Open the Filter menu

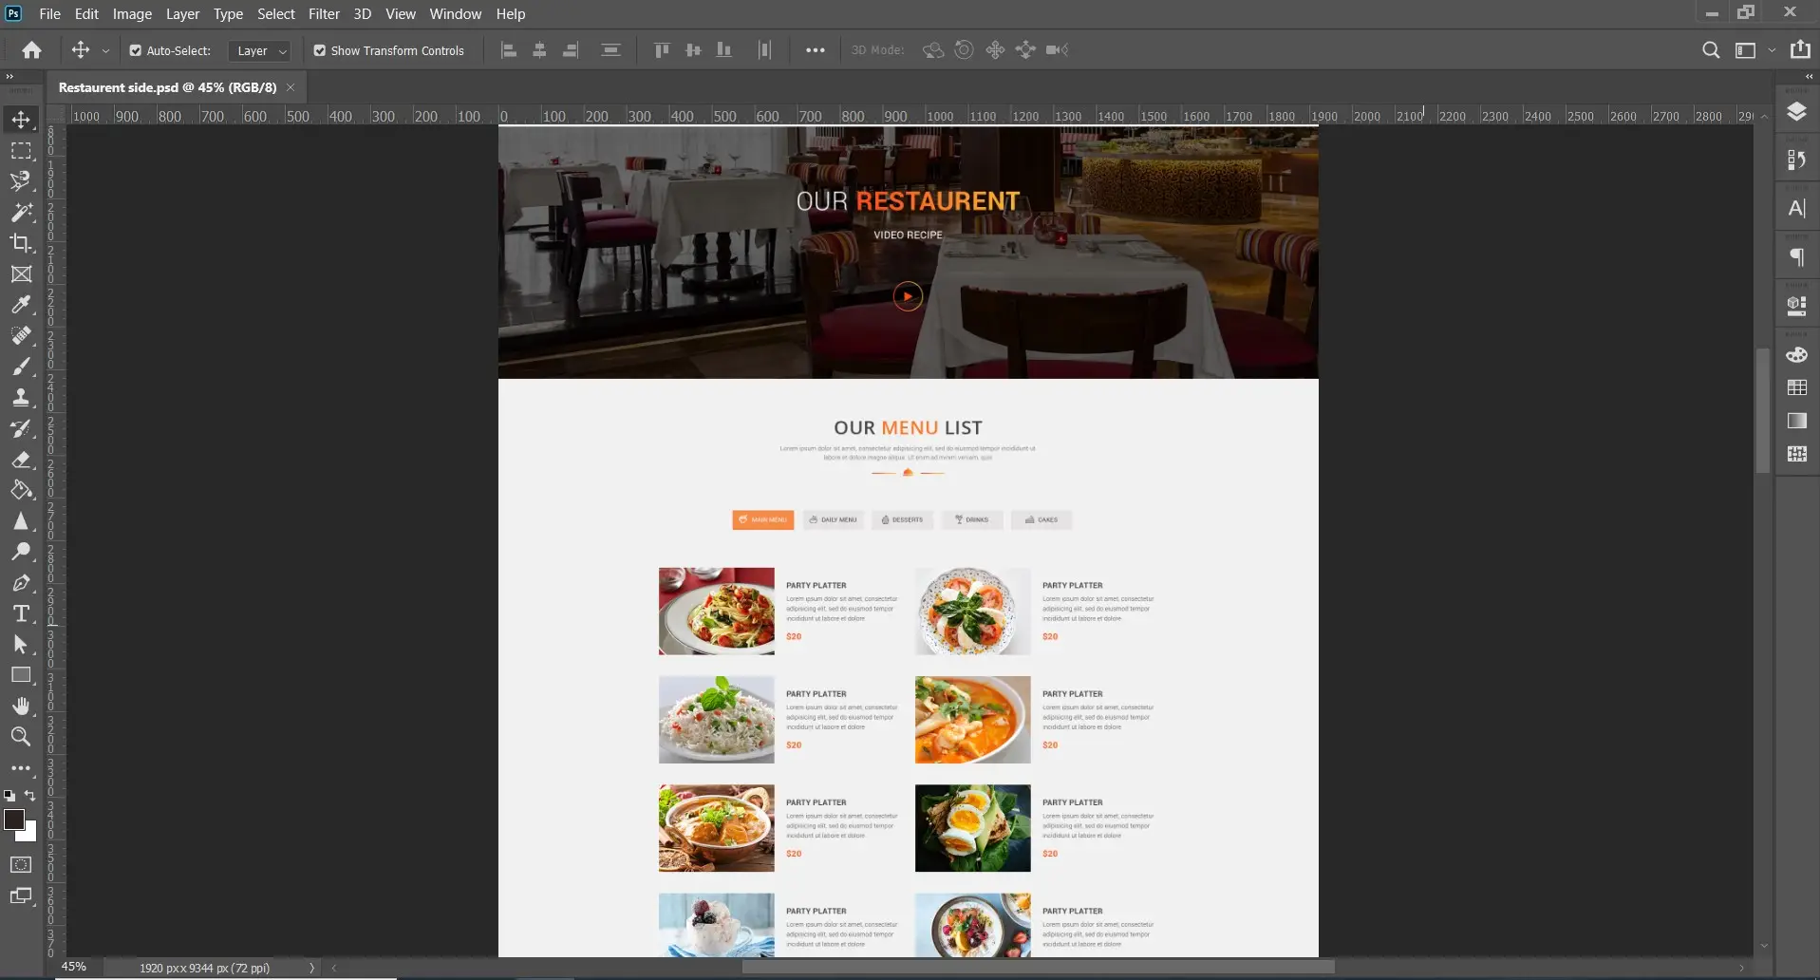324,13
